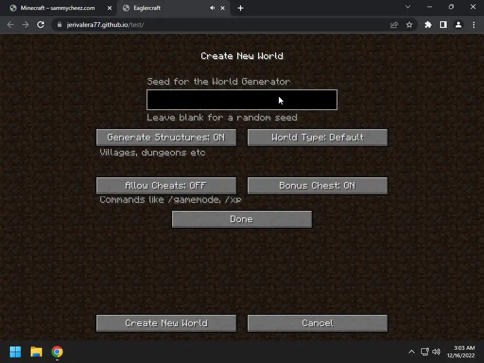Open the Chrome three-dot menu
484x363 pixels.
[x=474, y=25]
